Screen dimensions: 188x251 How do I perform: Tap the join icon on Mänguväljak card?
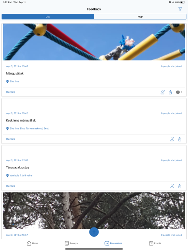tap(163, 92)
